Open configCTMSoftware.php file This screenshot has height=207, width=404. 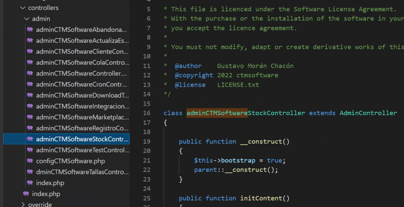pyautogui.click(x=70, y=161)
